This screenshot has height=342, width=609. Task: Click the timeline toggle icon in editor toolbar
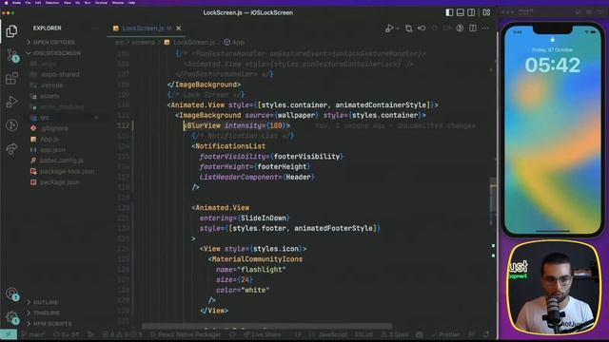coord(460,28)
